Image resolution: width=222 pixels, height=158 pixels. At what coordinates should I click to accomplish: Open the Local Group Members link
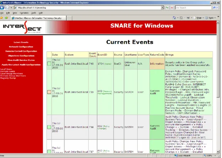(x=11, y=74)
